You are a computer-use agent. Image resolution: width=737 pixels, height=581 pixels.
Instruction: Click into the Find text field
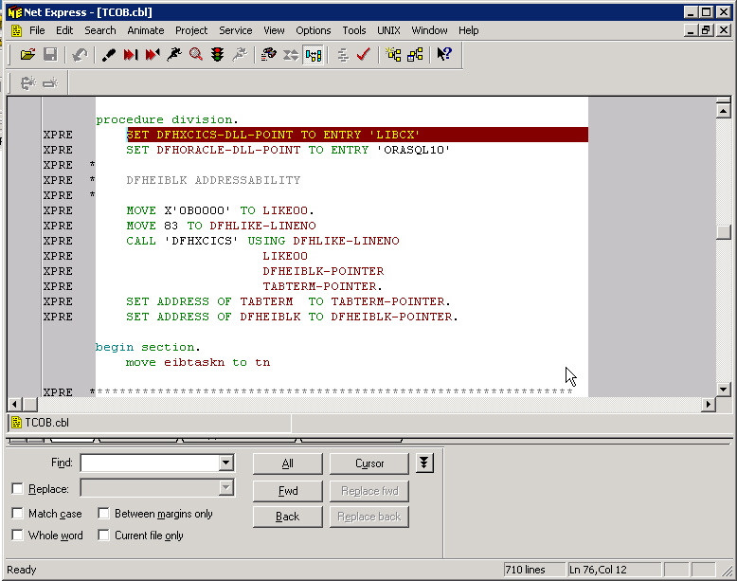coord(149,463)
